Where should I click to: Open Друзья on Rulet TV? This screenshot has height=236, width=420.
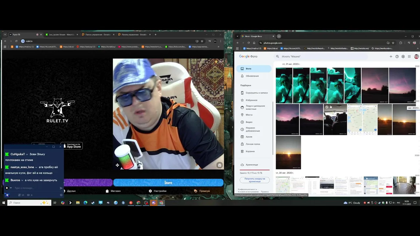click(69, 191)
